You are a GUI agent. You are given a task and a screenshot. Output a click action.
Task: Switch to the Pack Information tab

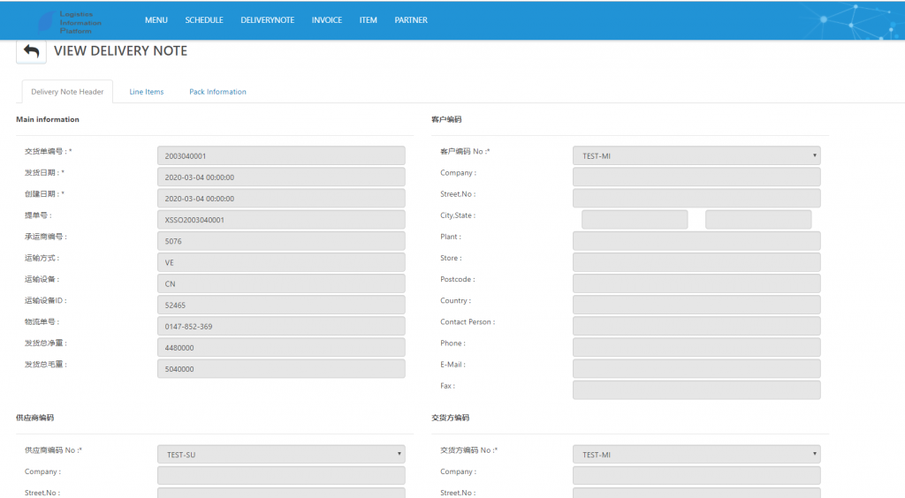(217, 92)
